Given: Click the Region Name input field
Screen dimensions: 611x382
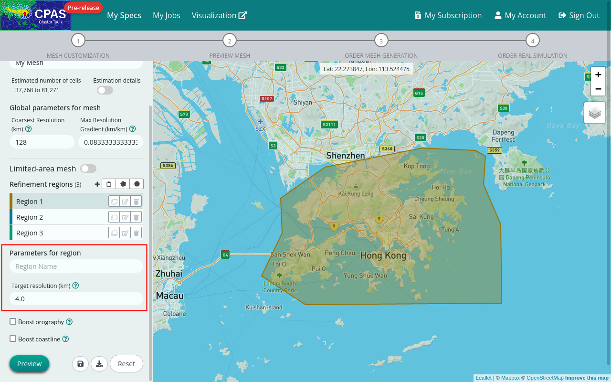Looking at the screenshot, I should click(x=76, y=266).
